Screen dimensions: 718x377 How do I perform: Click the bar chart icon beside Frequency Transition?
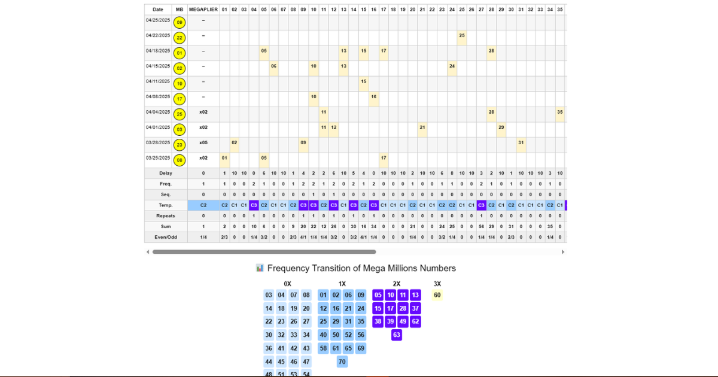click(x=260, y=268)
